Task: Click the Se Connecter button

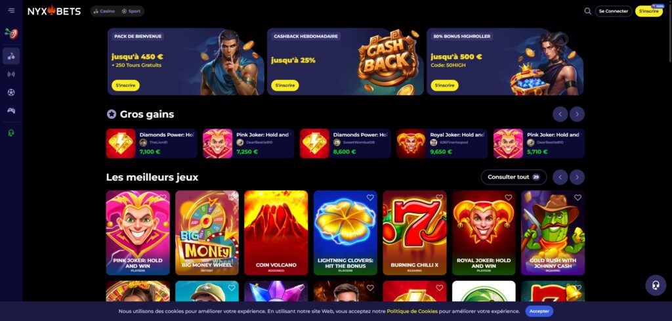Action: (614, 11)
